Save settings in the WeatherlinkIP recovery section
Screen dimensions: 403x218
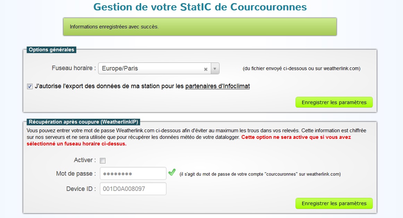pos(334,203)
